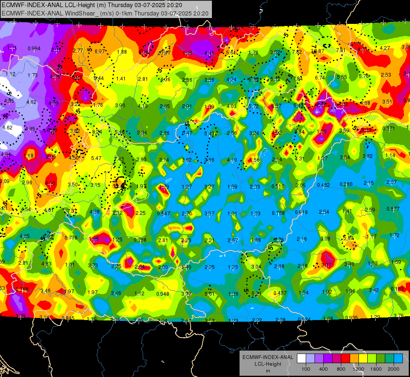
Task: Click the wind shear value 8.24
Action: (97, 132)
